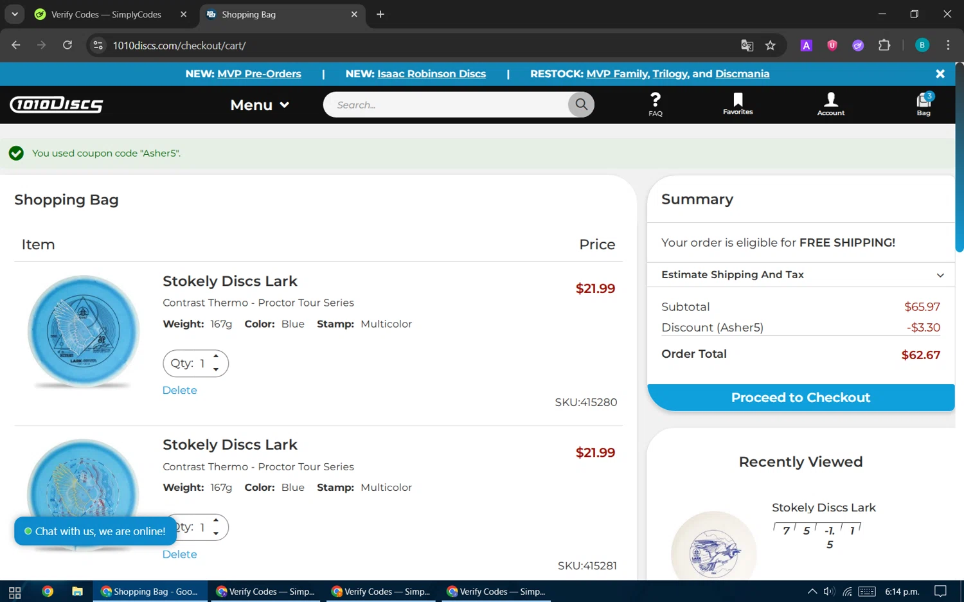Open the Menu dropdown
Image resolution: width=964 pixels, height=602 pixels.
click(x=260, y=105)
